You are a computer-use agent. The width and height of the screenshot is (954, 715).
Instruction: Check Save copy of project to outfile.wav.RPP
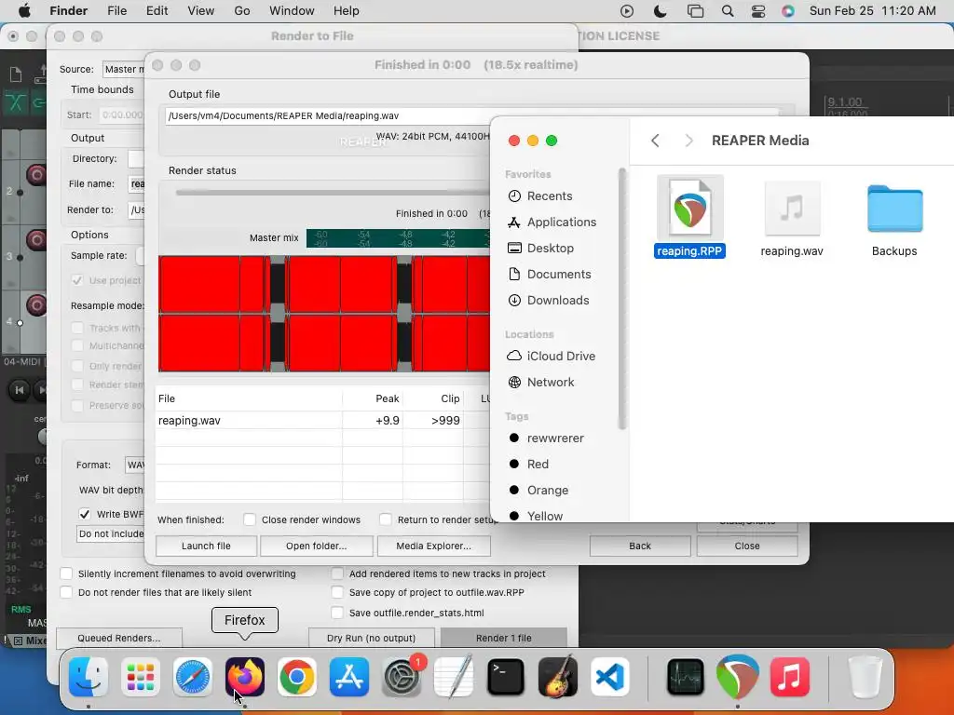(337, 592)
